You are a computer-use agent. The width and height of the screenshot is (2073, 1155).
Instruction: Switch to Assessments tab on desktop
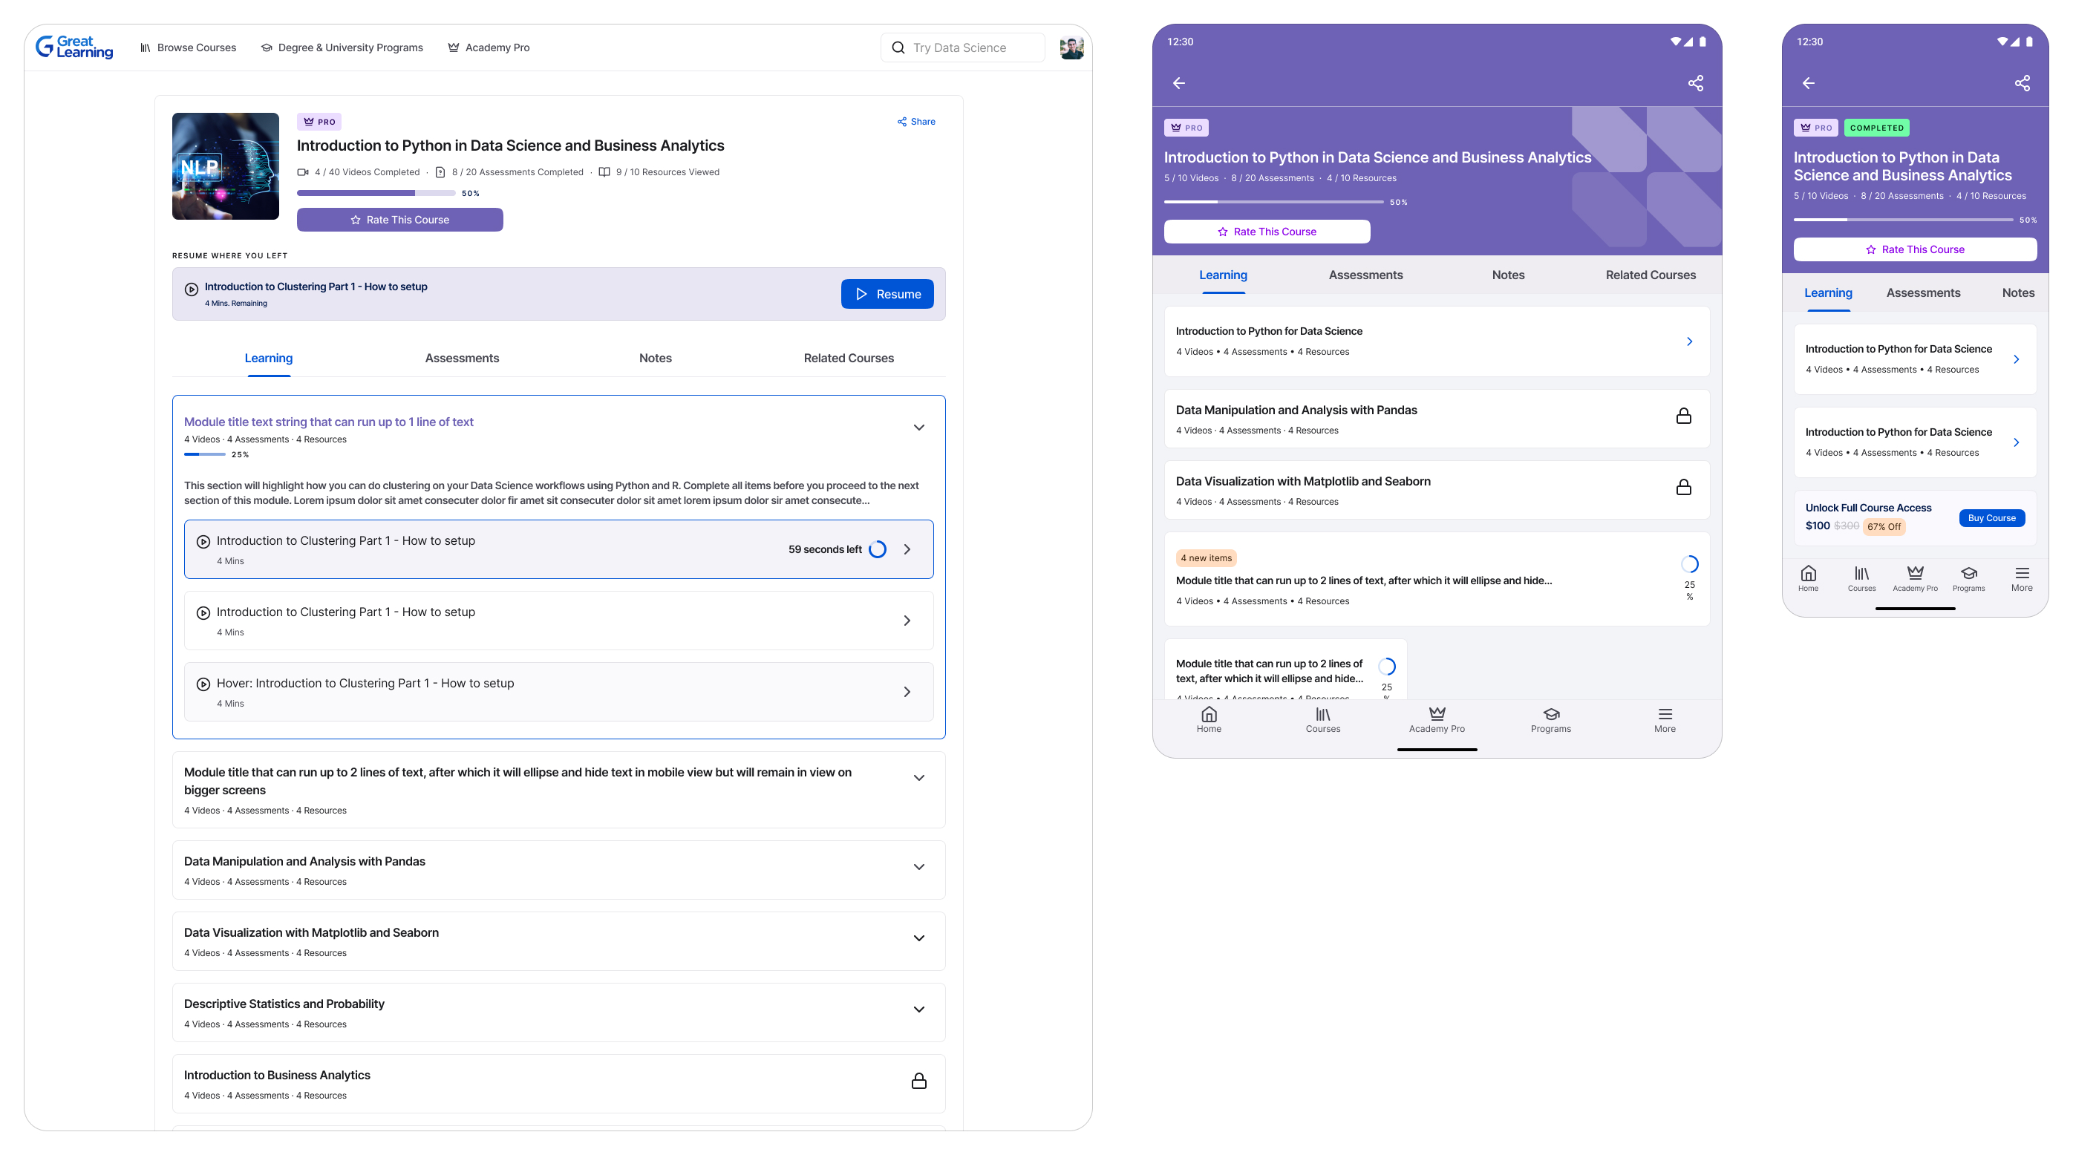point(462,358)
